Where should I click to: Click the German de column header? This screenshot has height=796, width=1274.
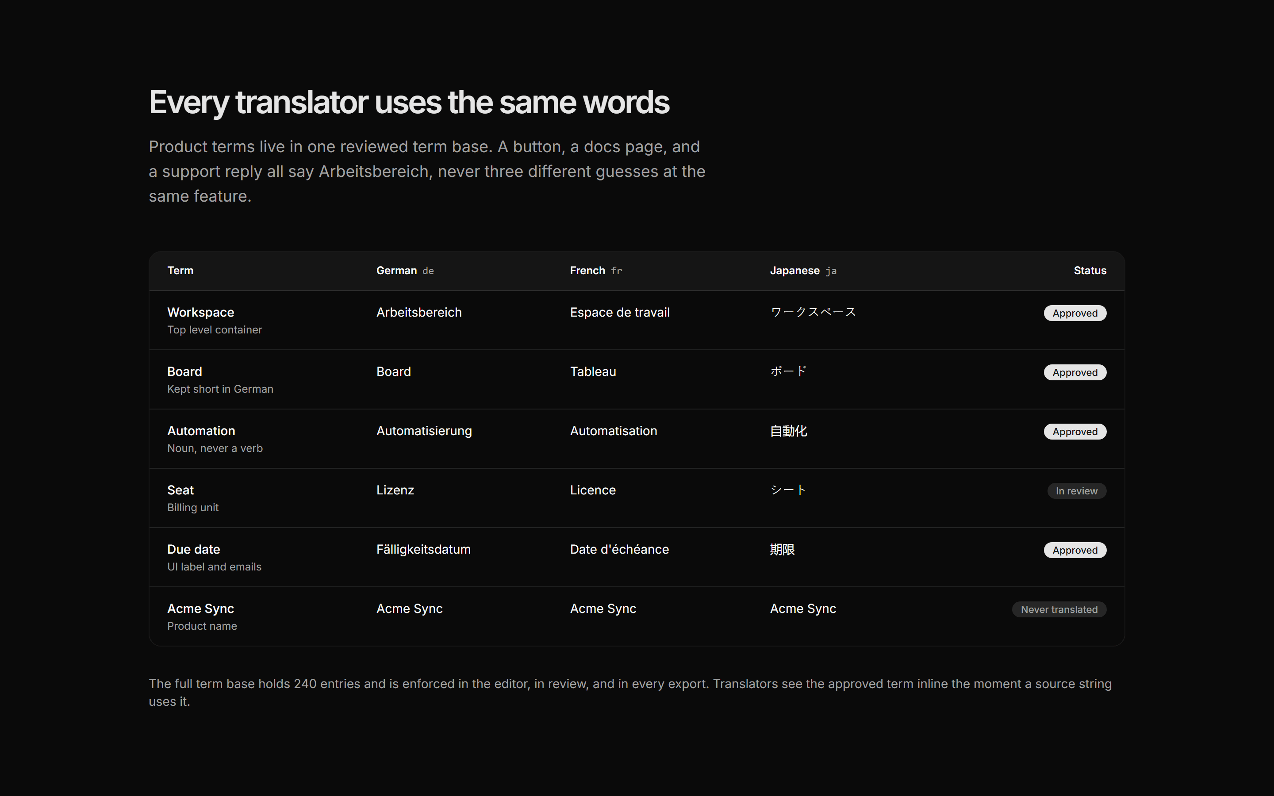click(405, 271)
